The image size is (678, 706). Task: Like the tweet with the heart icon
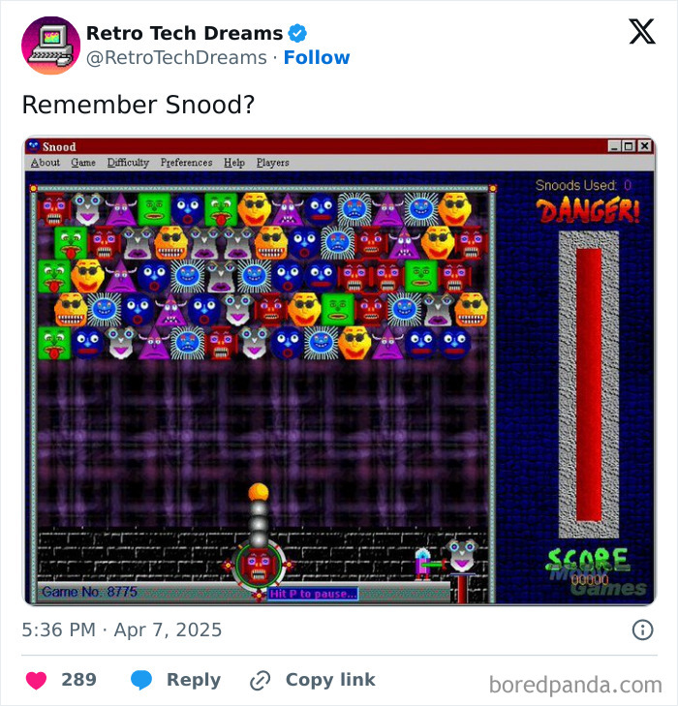tap(37, 680)
